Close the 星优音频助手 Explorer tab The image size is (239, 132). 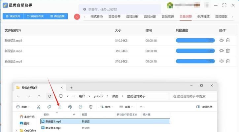pyautogui.click(x=62, y=88)
